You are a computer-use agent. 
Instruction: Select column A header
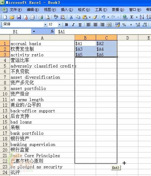tap(42, 38)
